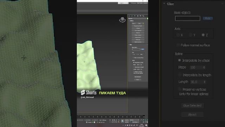Click the @ok_3dvisual channel link
The width and height of the screenshot is (225, 127).
click(87, 97)
